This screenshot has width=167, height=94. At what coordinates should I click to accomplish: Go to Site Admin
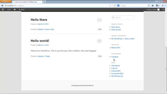[116, 66]
